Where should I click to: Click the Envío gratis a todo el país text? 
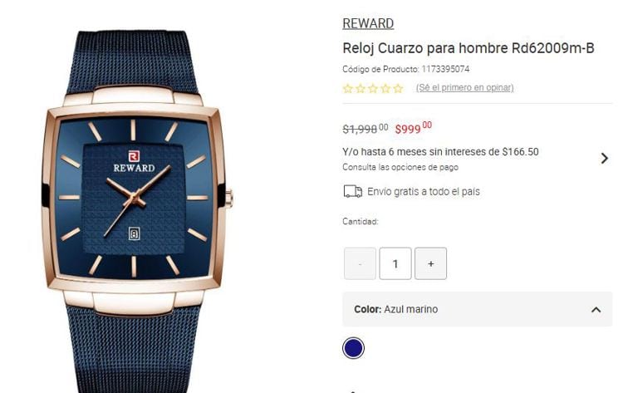click(x=424, y=192)
